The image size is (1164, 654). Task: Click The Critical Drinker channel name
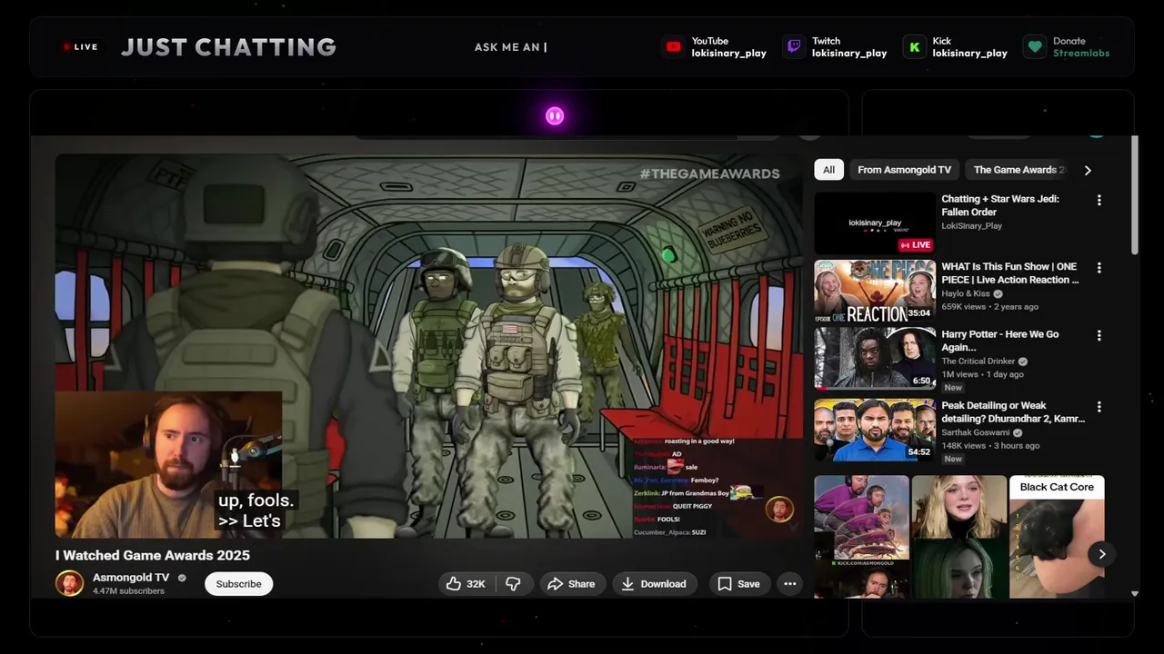(978, 362)
